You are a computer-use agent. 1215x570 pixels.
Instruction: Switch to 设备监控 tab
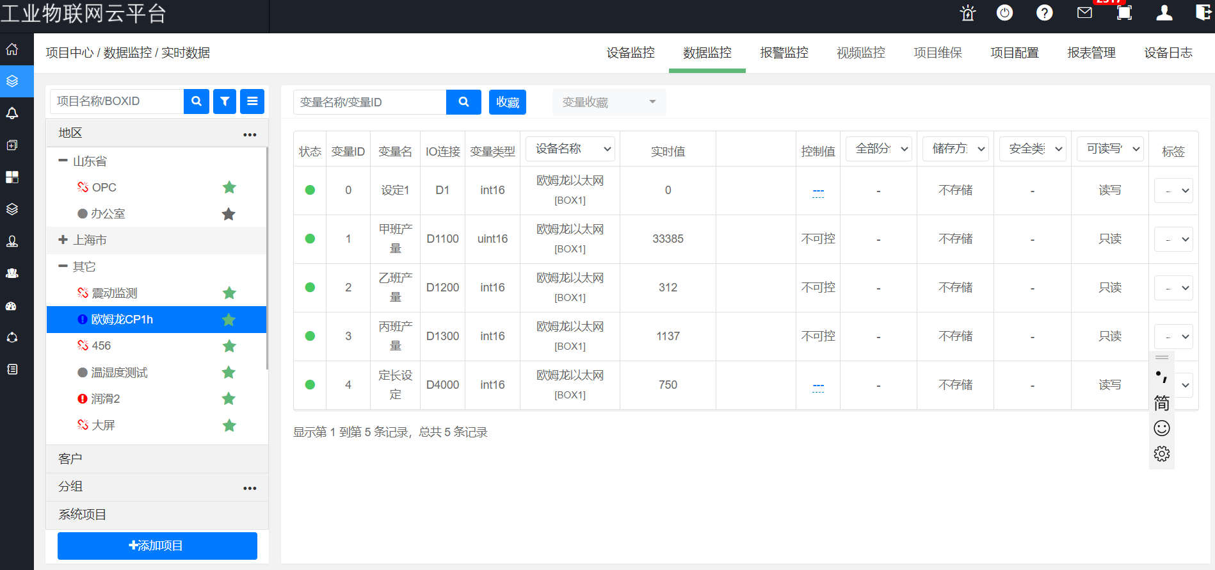(631, 53)
